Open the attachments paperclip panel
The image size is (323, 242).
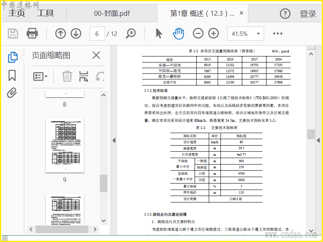[x=12, y=93]
